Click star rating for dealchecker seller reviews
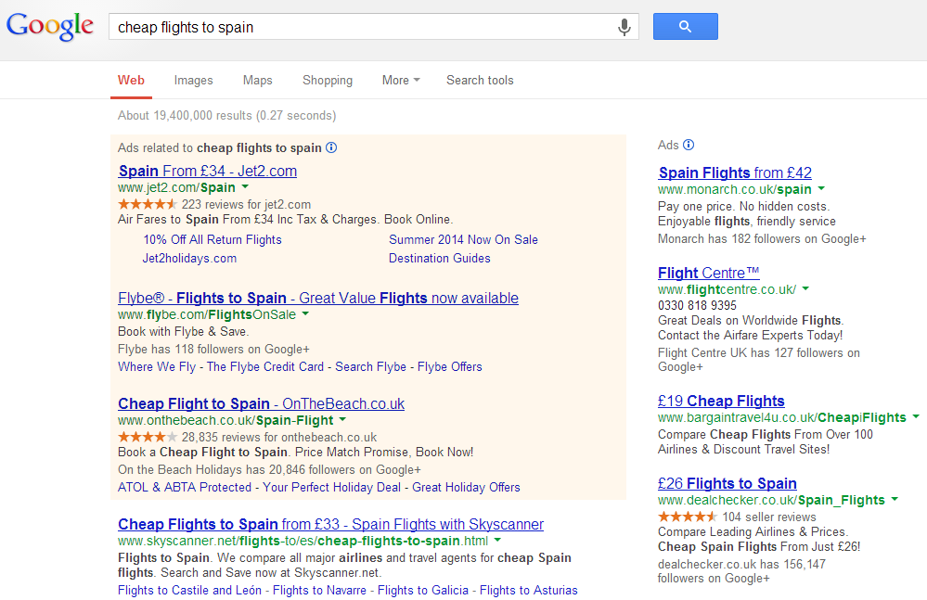The height and width of the screenshot is (600, 927). tap(688, 517)
